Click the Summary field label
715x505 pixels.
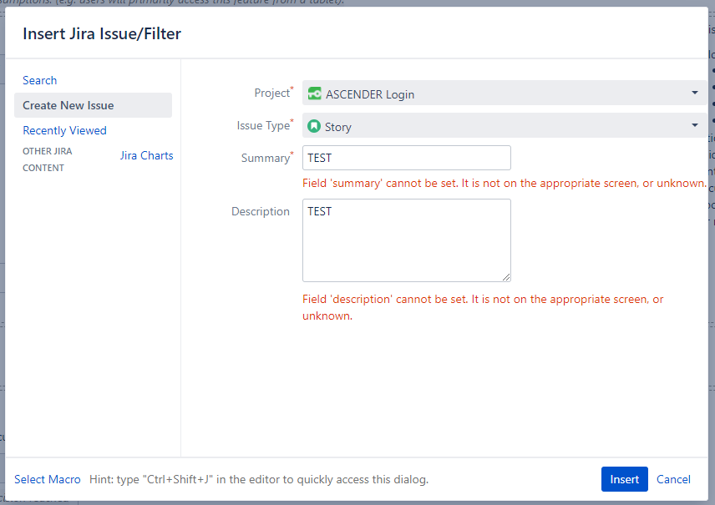[x=266, y=158]
